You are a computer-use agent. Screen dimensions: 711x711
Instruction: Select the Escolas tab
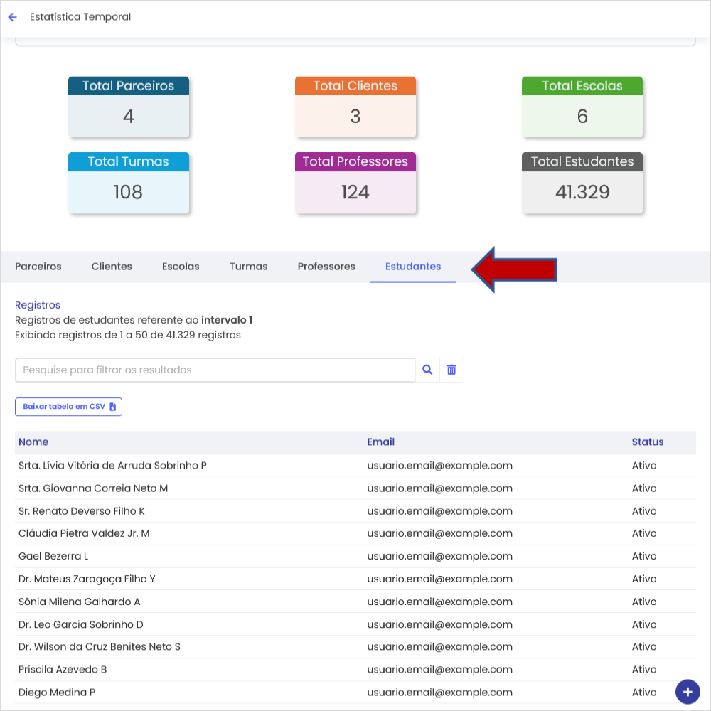point(181,267)
